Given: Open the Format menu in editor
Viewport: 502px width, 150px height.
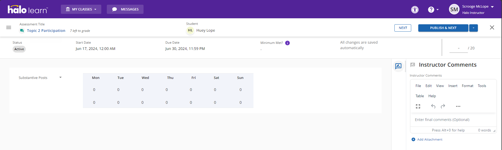Looking at the screenshot, I should tap(467, 86).
